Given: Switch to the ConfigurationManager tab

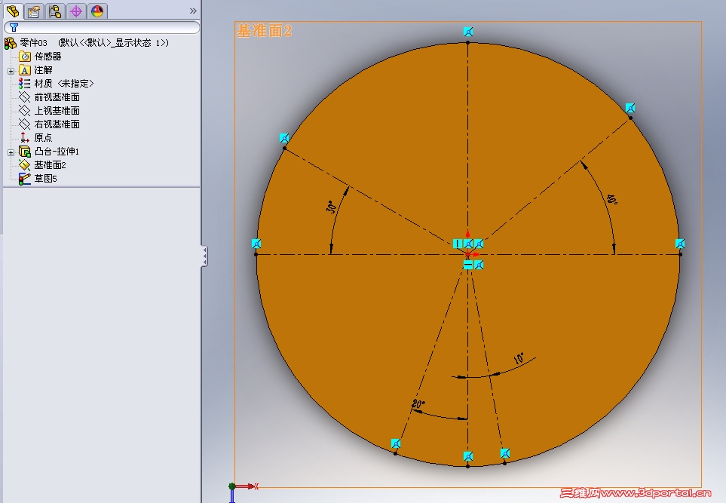Looking at the screenshot, I should click(x=55, y=11).
